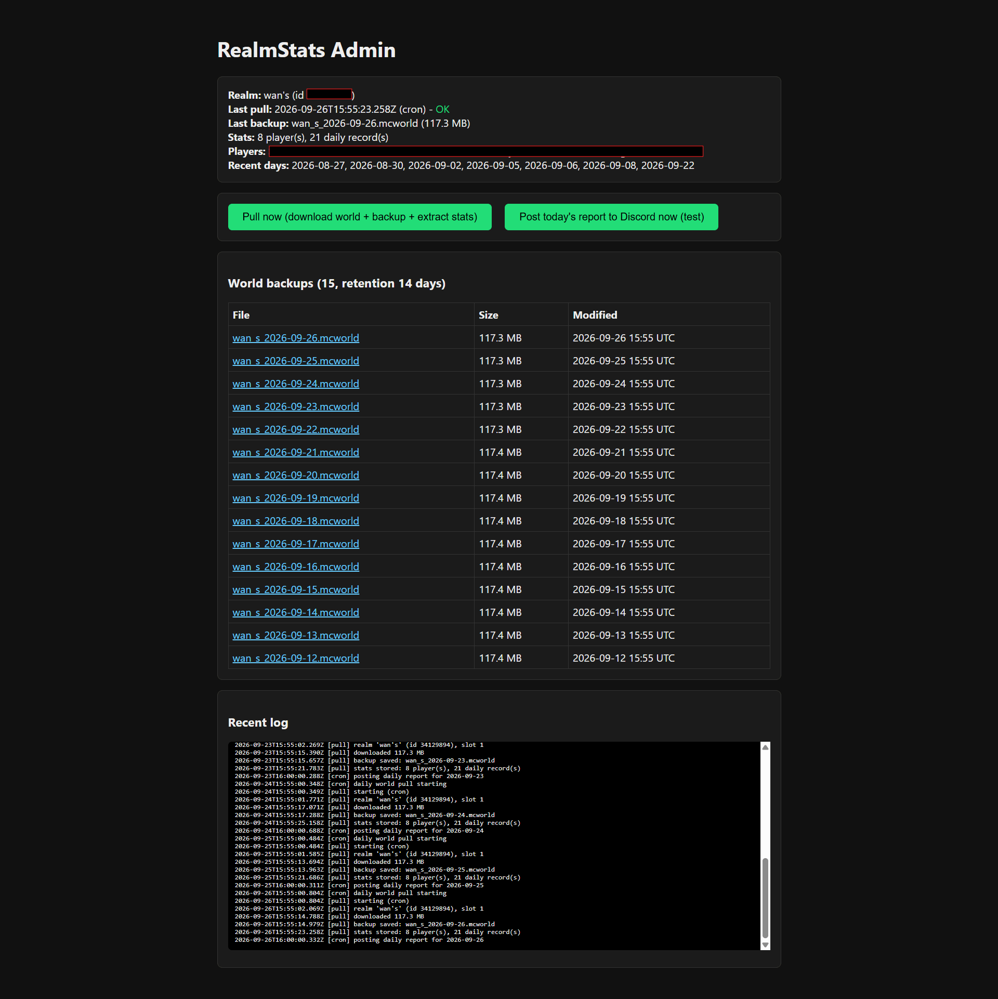Open wan_s_2026-09-17.mcworld link
Screen dimensions: 998x999
pos(296,544)
